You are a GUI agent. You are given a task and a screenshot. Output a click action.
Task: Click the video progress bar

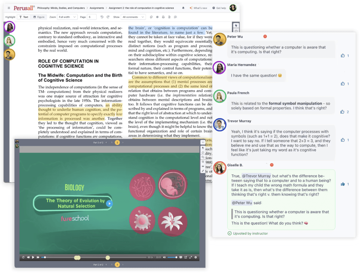pyautogui.click(x=94, y=257)
